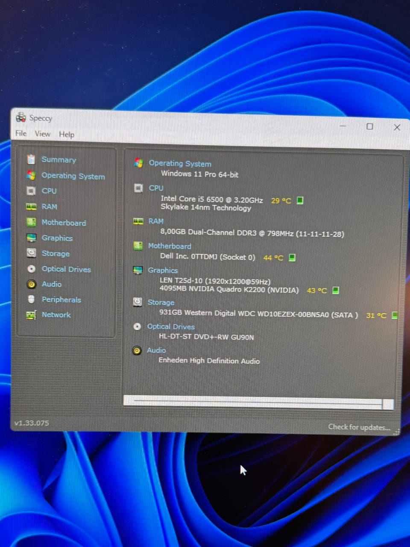
Task: Click the green temperature indicator beside 44 °C
Action: pos(292,257)
